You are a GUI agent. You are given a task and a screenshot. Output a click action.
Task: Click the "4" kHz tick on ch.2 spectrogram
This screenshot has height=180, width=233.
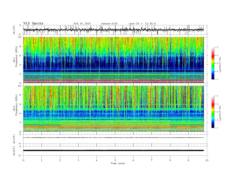[x=20, y=113]
